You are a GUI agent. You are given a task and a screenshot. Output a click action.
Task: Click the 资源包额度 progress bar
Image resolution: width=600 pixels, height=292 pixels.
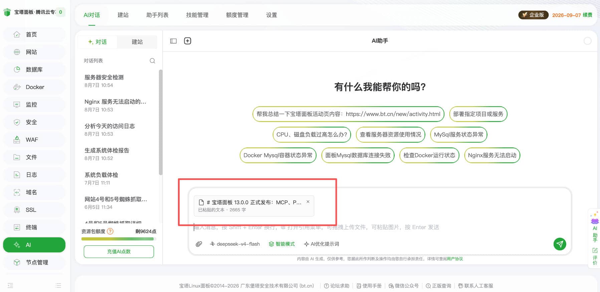tap(119, 239)
